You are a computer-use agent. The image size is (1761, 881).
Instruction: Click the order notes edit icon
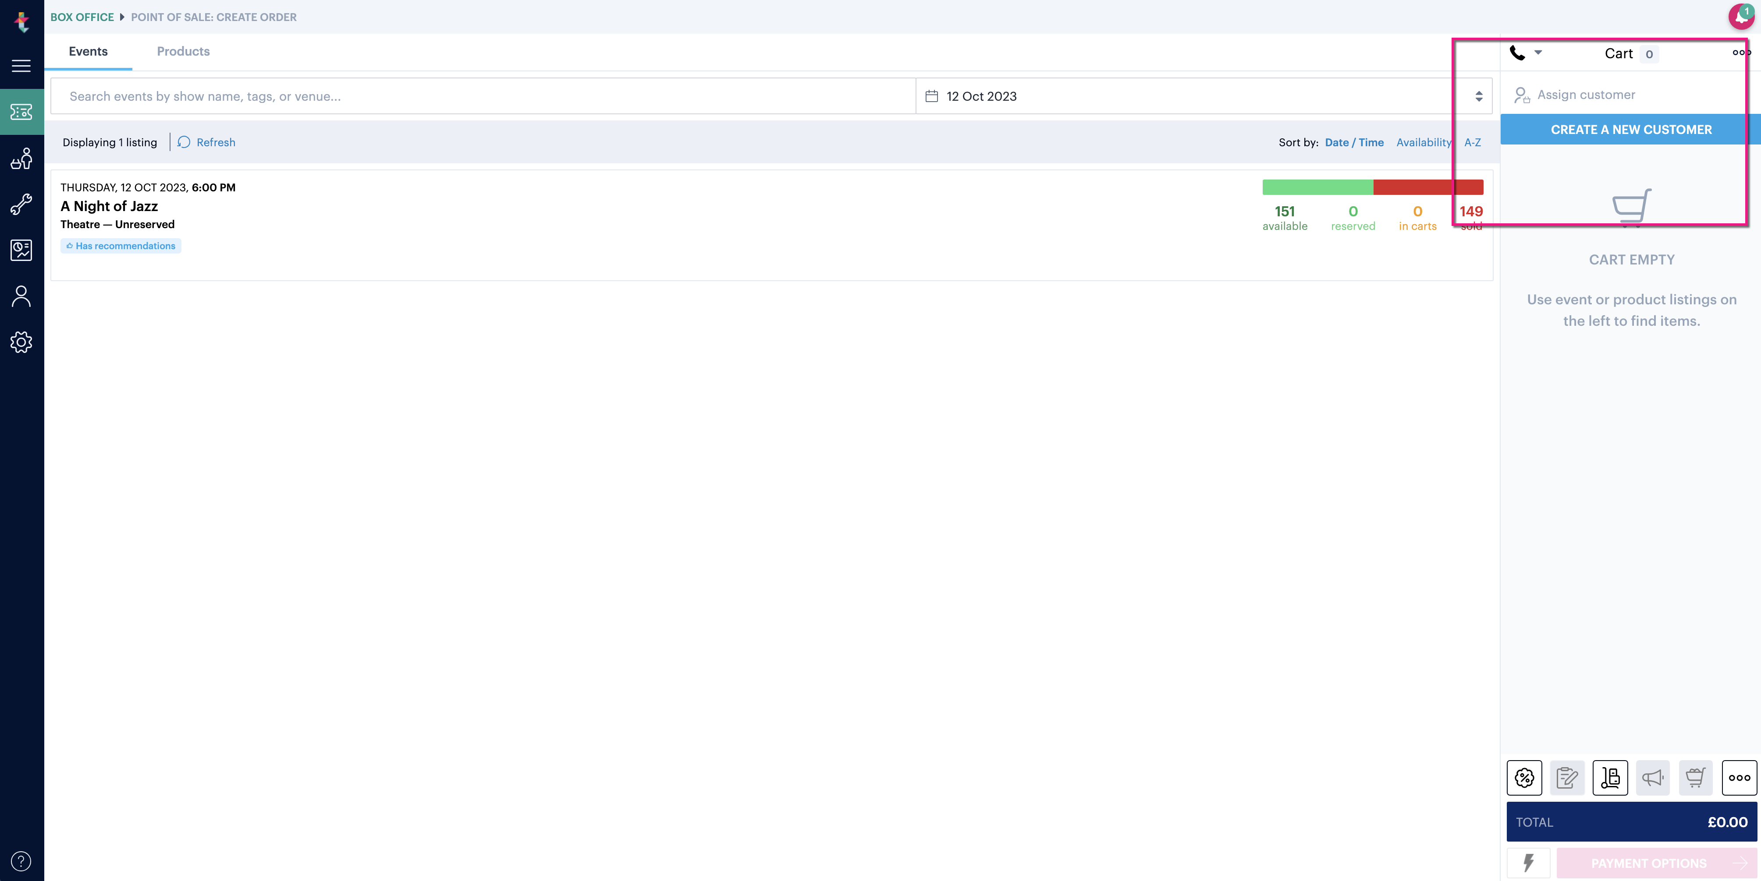[1567, 777]
